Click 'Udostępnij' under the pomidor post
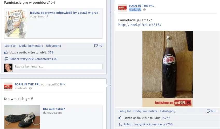This screenshot has width=220, height=129. pos(53,46)
